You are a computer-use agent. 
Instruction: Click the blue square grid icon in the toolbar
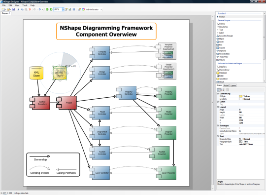point(74,9)
